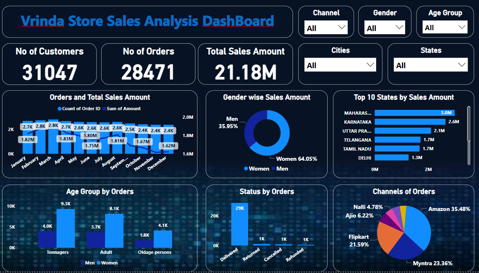
Task: Click the No of Customers card
Action: click(49, 64)
